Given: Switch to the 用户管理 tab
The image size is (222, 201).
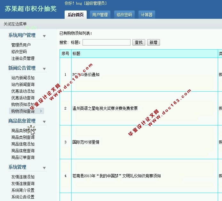Looking at the screenshot, I should click(100, 15).
